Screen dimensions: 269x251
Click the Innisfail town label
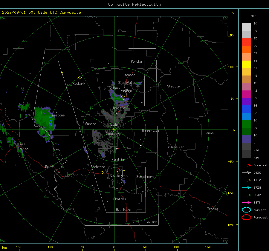[120, 108]
